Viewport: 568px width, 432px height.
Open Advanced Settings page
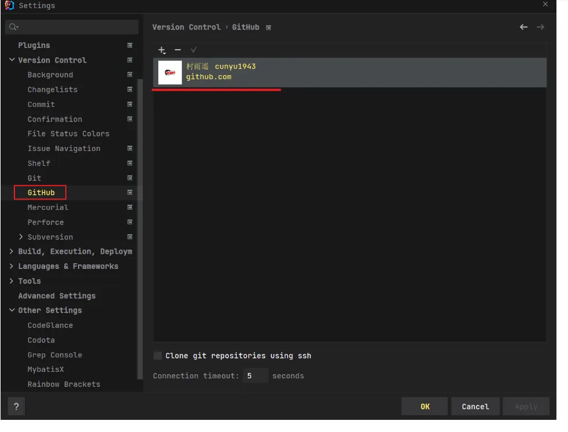[57, 296]
